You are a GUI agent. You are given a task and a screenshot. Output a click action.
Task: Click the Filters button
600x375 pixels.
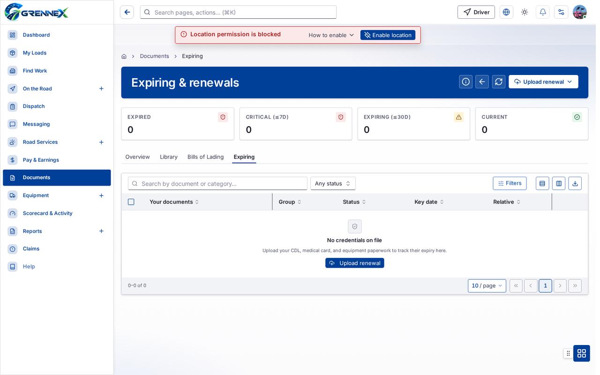pos(510,183)
